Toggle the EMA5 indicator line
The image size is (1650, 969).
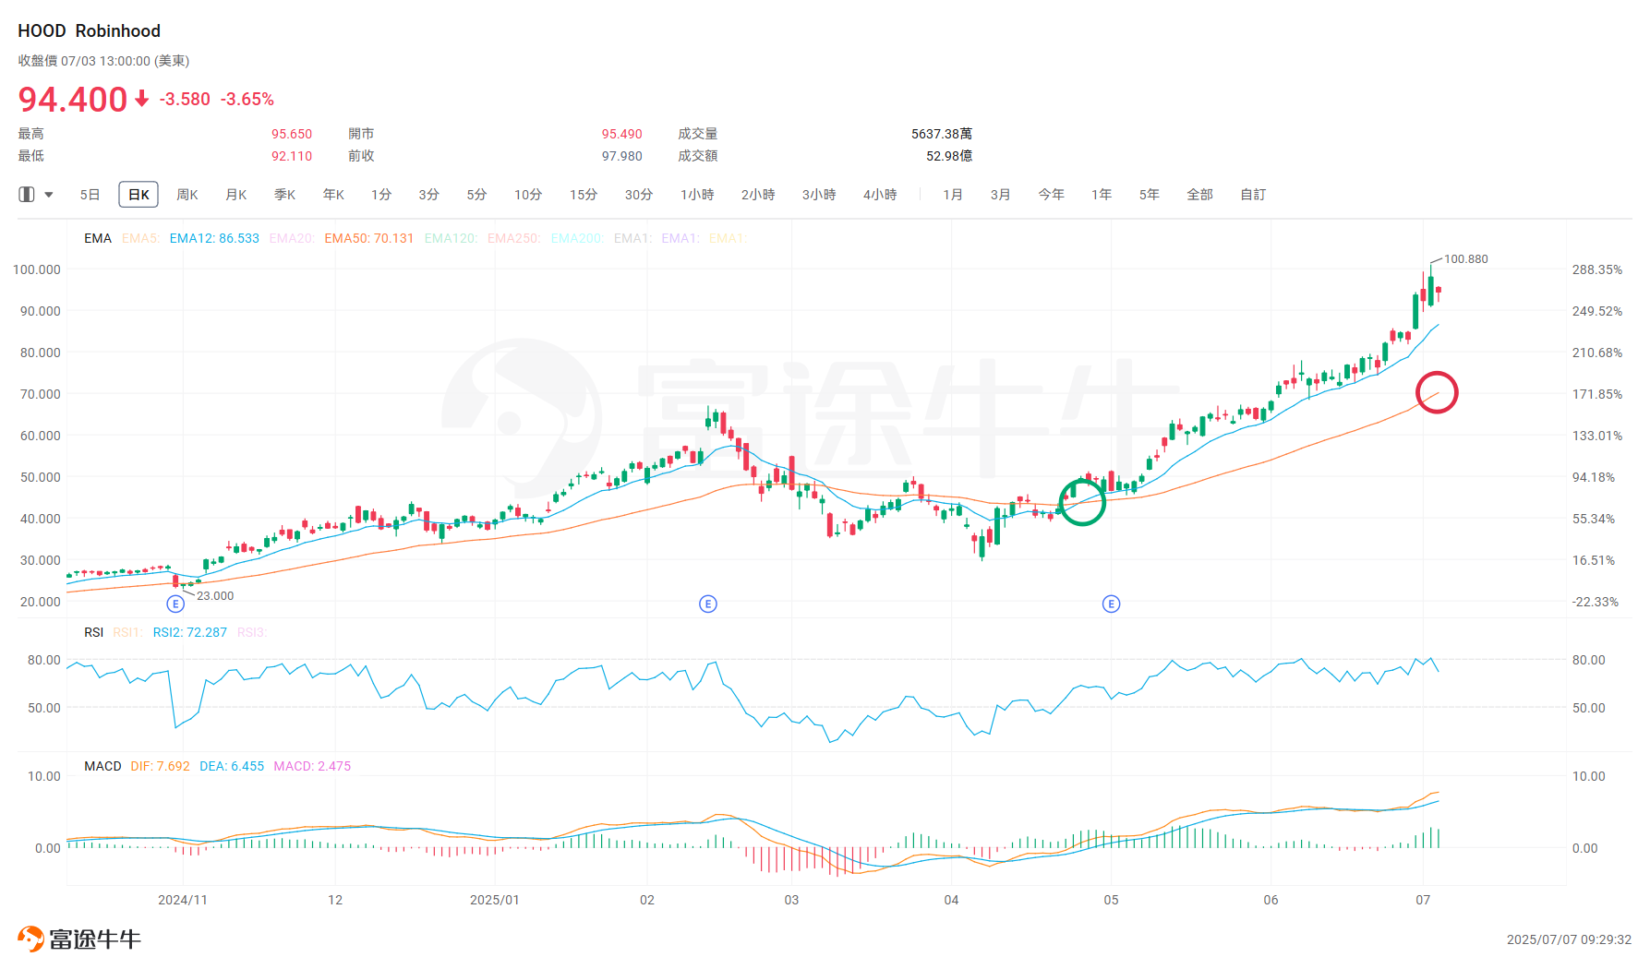coord(140,238)
